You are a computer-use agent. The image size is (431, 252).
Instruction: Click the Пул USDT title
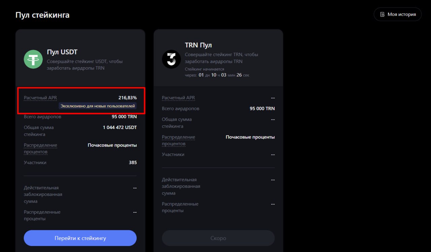tap(62, 52)
